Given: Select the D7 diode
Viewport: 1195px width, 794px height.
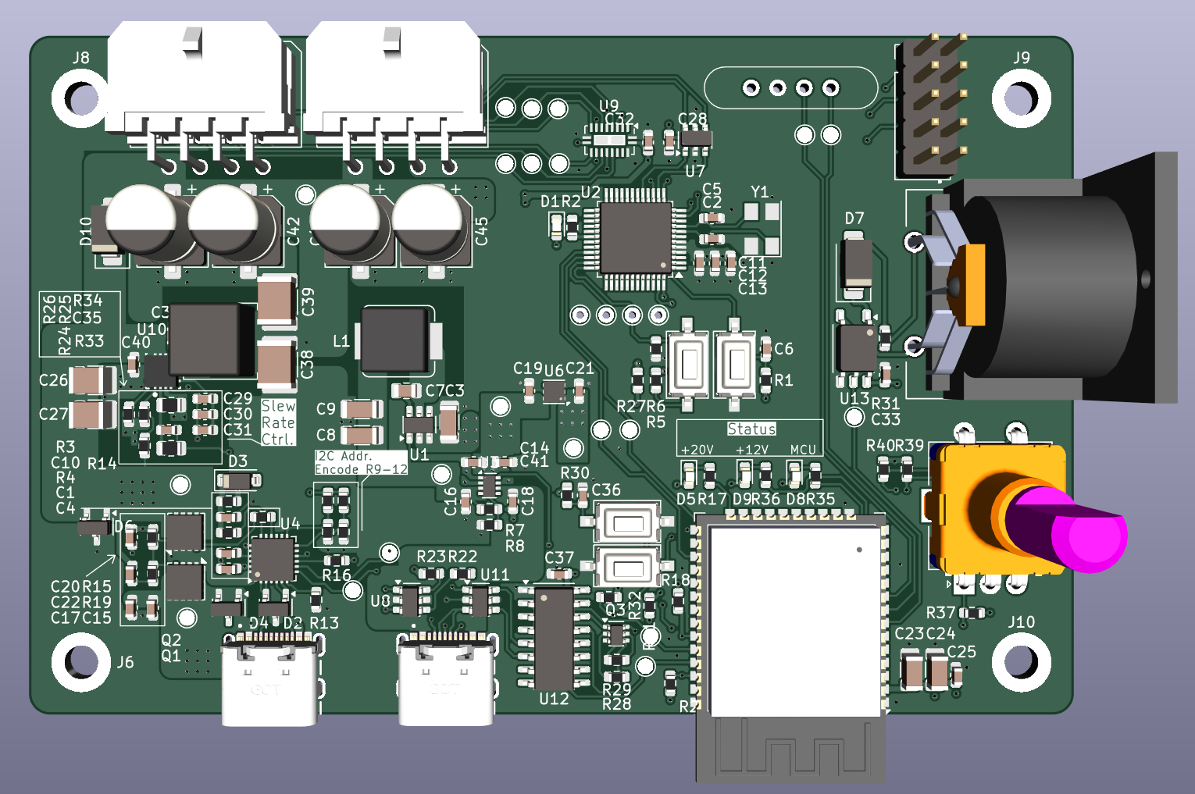Looking at the screenshot, I should [857, 263].
